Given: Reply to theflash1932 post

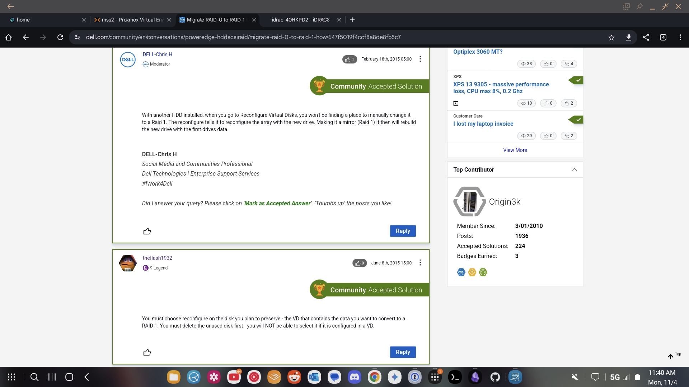Looking at the screenshot, I should [x=403, y=352].
